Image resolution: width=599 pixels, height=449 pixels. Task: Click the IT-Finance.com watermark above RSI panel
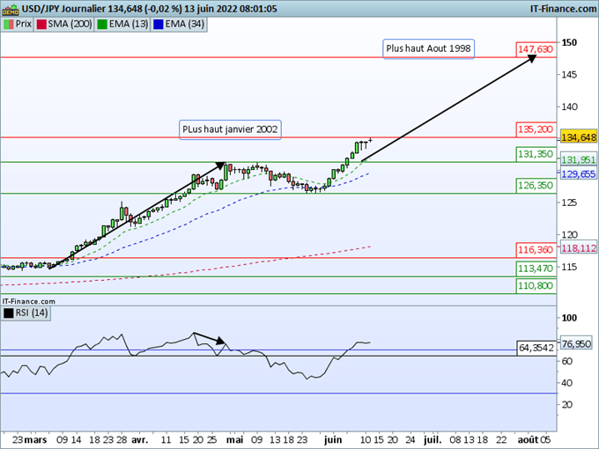click(29, 301)
